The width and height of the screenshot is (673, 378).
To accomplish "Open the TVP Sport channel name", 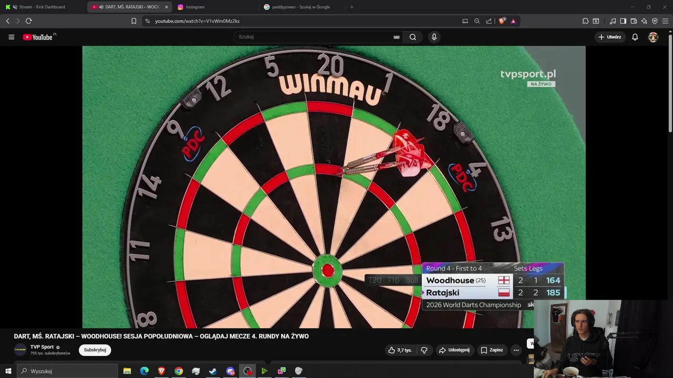I will [42, 347].
